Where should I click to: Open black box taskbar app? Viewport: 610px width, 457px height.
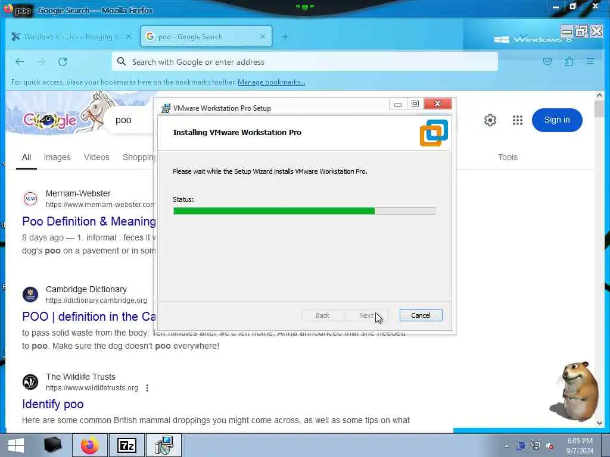point(53,445)
